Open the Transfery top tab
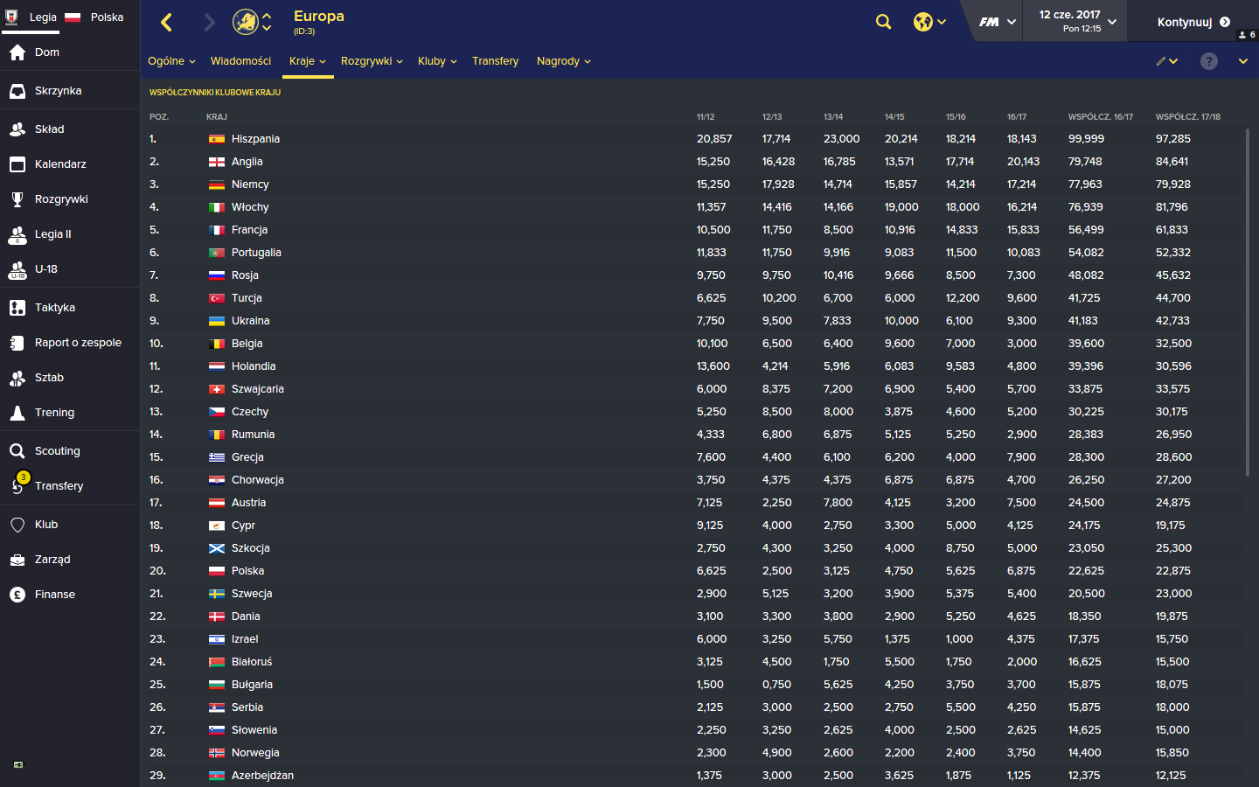Image resolution: width=1259 pixels, height=787 pixels. point(495,61)
